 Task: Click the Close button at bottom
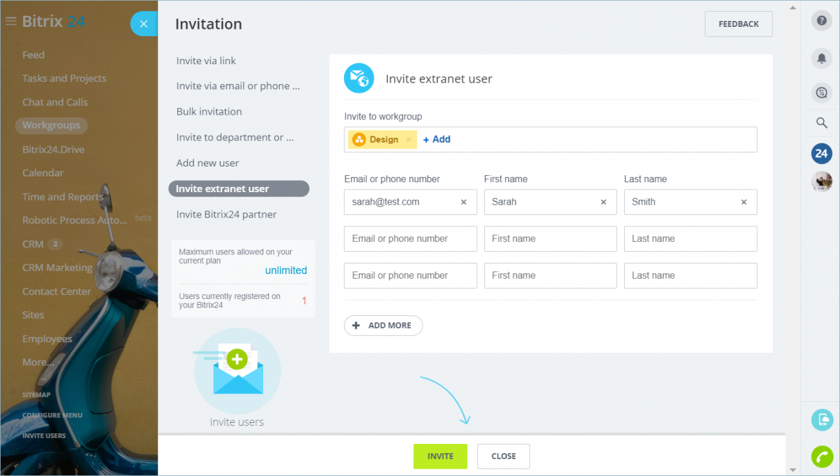click(503, 456)
